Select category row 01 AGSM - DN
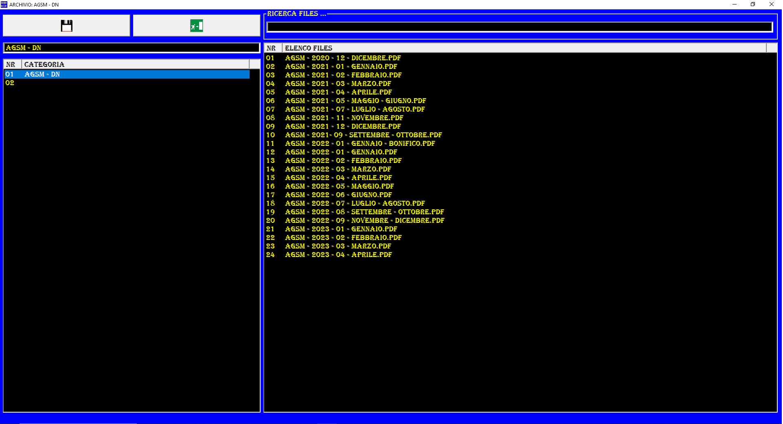This screenshot has height=424, width=783. (127, 74)
